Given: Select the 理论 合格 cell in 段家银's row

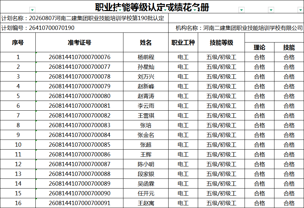Looking at the screenshot, I should click(260, 174).
